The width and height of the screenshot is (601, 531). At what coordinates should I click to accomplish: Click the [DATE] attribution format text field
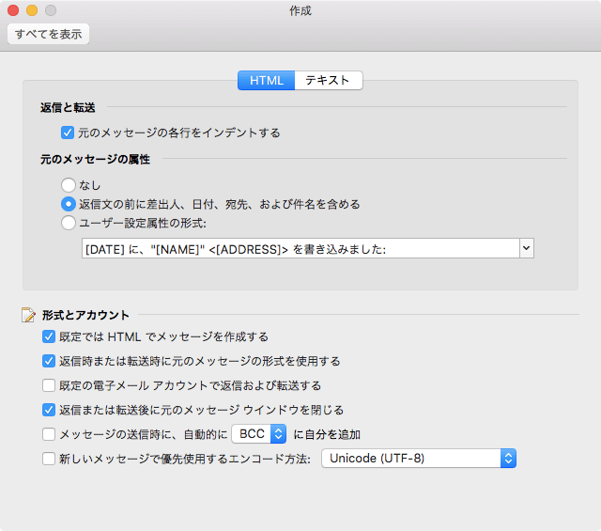tap(300, 248)
